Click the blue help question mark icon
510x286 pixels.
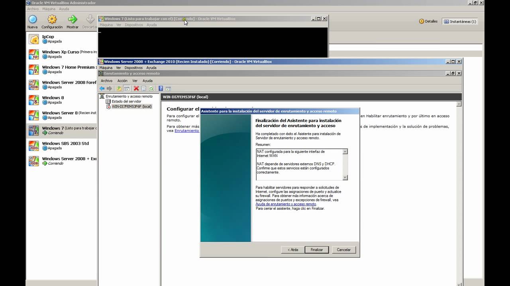coord(161,89)
